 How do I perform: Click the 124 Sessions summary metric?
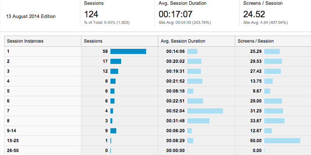click(91, 14)
